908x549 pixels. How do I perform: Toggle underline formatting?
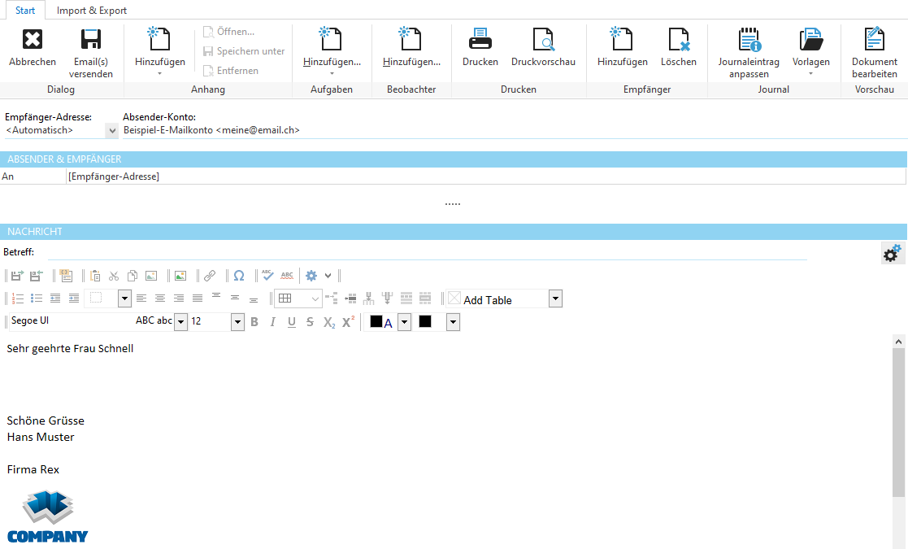click(291, 321)
